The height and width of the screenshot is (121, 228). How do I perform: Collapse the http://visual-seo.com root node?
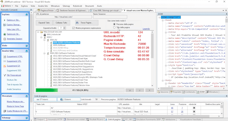click(38, 32)
